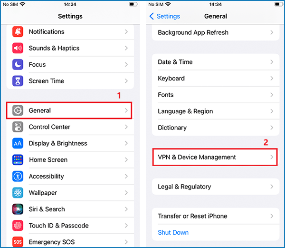Tap the General gear icon
285x248 pixels.
tap(18, 110)
